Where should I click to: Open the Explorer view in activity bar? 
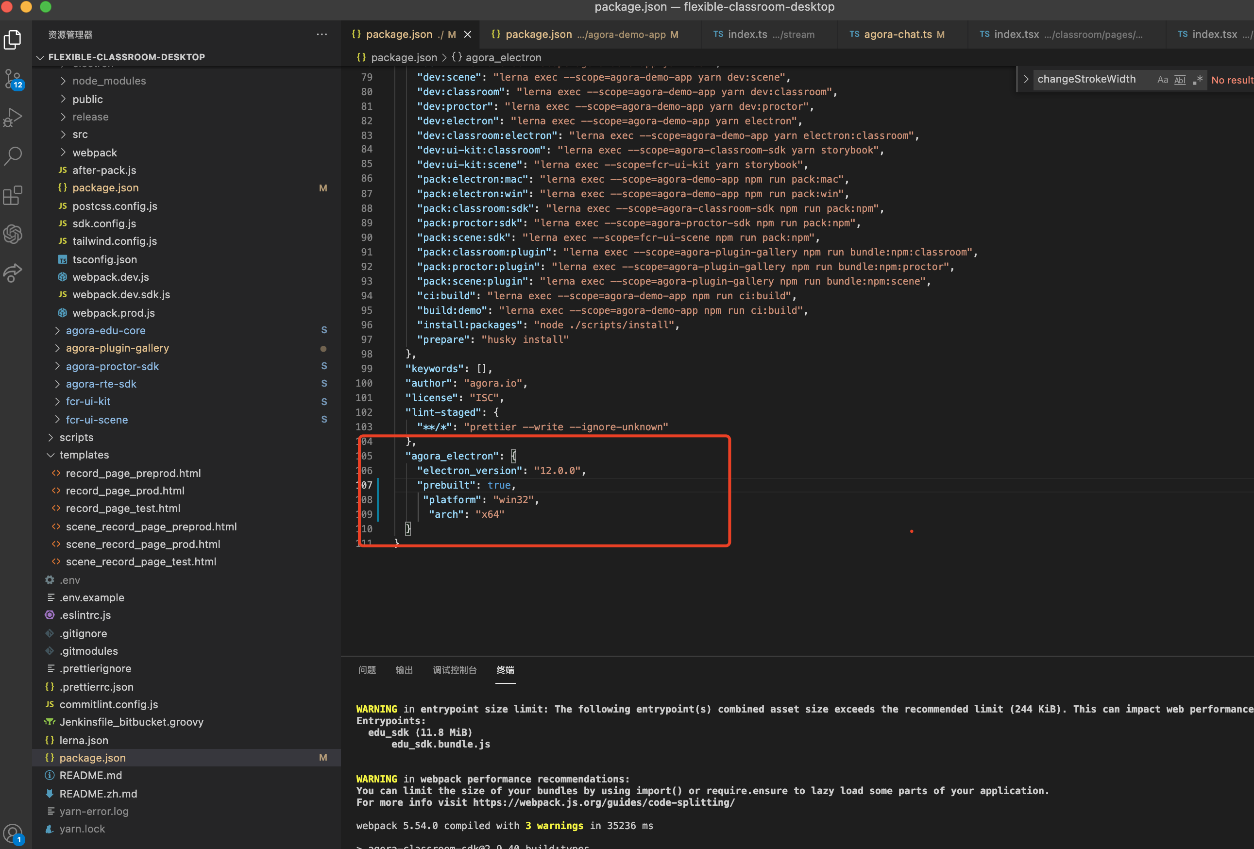click(x=13, y=39)
